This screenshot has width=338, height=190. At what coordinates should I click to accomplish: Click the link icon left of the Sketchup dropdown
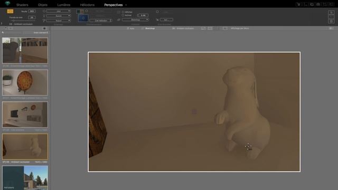click(x=119, y=20)
